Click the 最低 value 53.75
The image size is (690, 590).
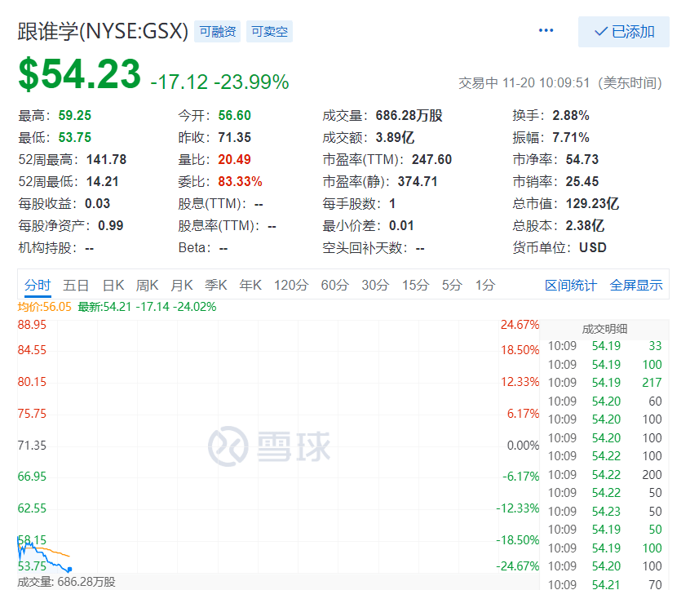[x=75, y=137]
